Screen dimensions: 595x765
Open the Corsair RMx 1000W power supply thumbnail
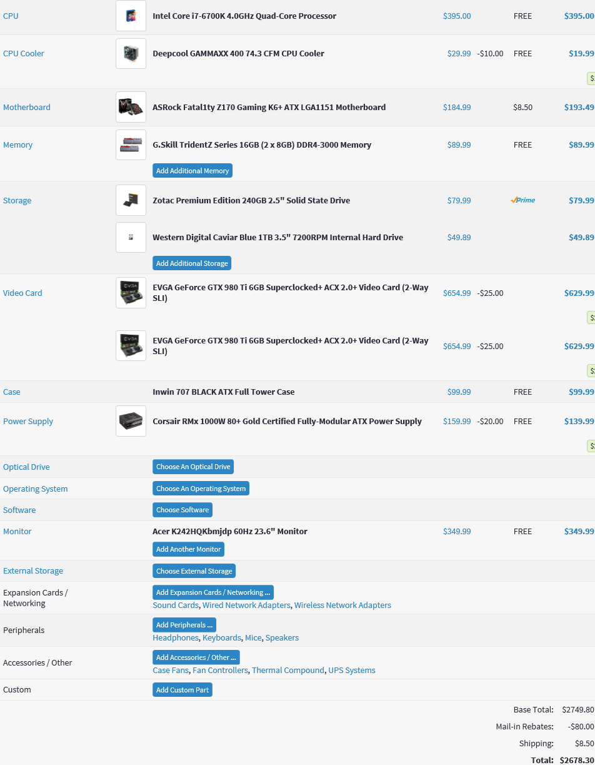click(x=131, y=421)
